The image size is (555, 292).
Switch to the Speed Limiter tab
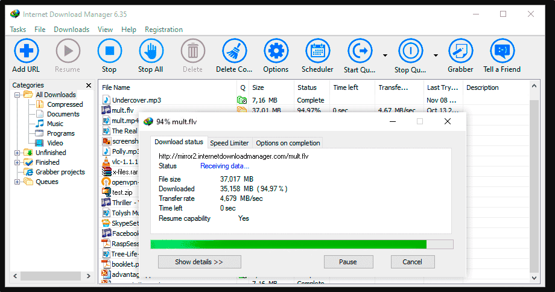[x=229, y=143]
